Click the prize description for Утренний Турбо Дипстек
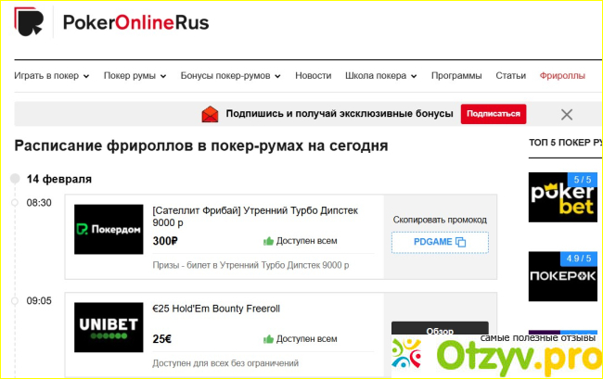The width and height of the screenshot is (603, 379). [250, 265]
